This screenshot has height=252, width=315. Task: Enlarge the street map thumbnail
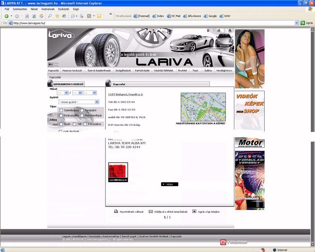point(203,107)
